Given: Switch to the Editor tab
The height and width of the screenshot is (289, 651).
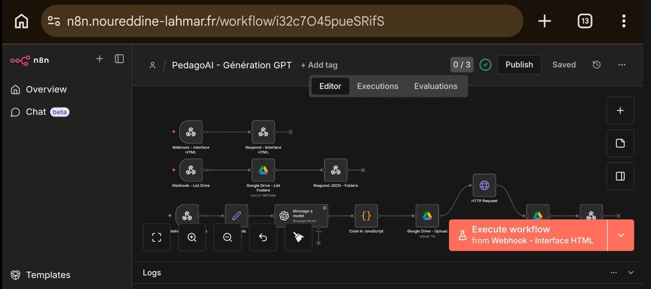Looking at the screenshot, I should pos(330,86).
